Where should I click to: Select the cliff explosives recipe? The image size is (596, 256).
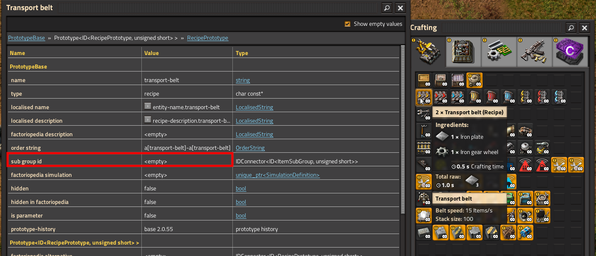pyautogui.click(x=525, y=233)
